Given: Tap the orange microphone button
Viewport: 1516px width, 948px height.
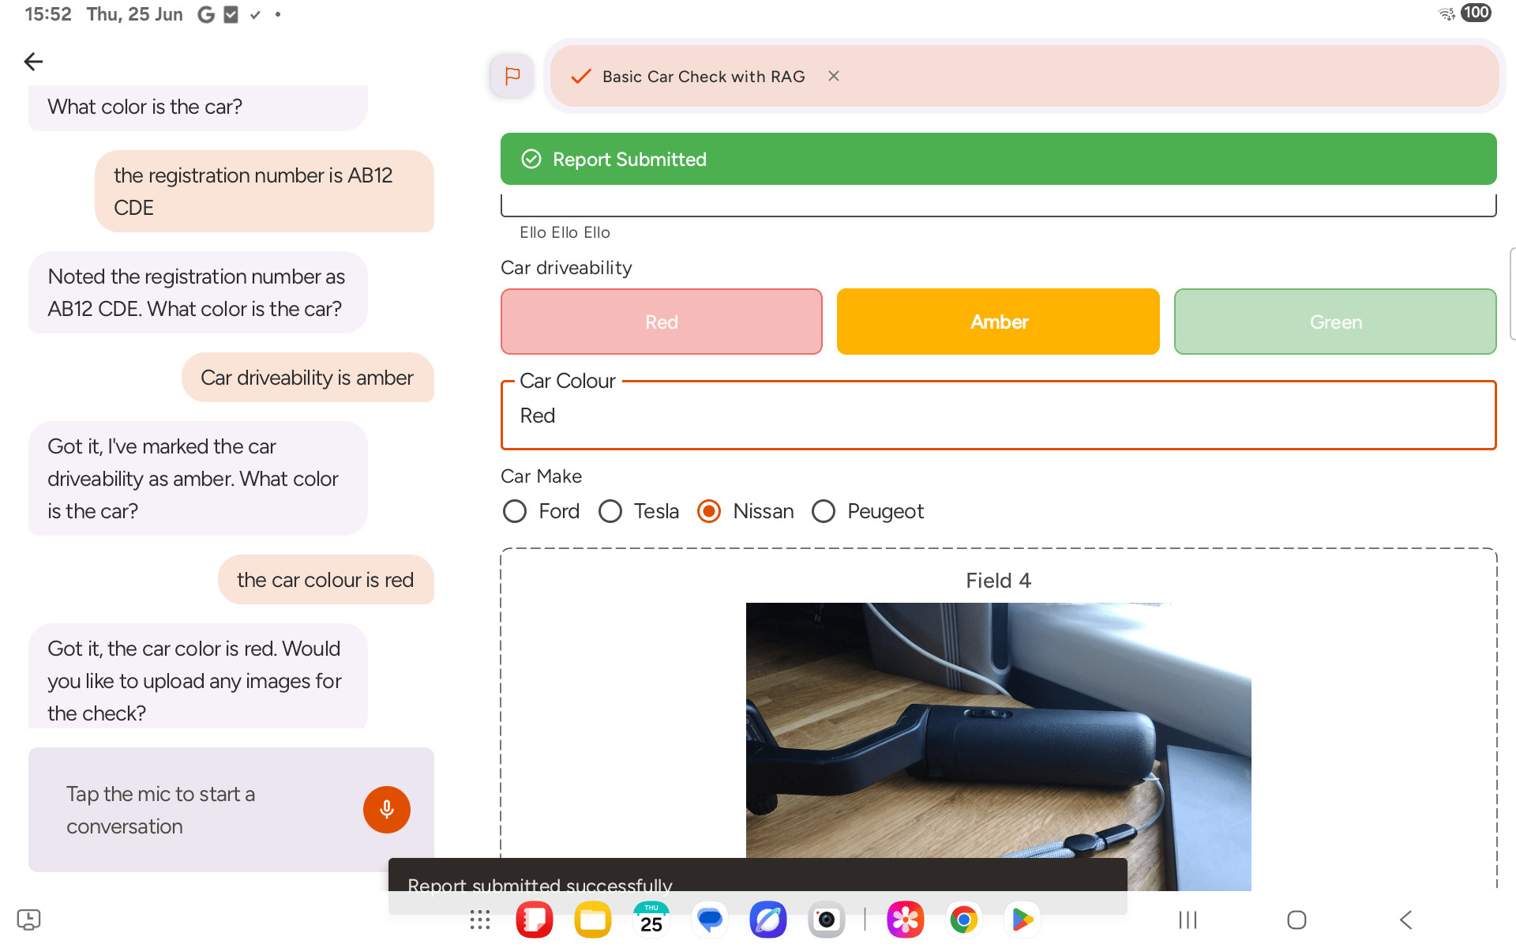Looking at the screenshot, I should click(386, 810).
